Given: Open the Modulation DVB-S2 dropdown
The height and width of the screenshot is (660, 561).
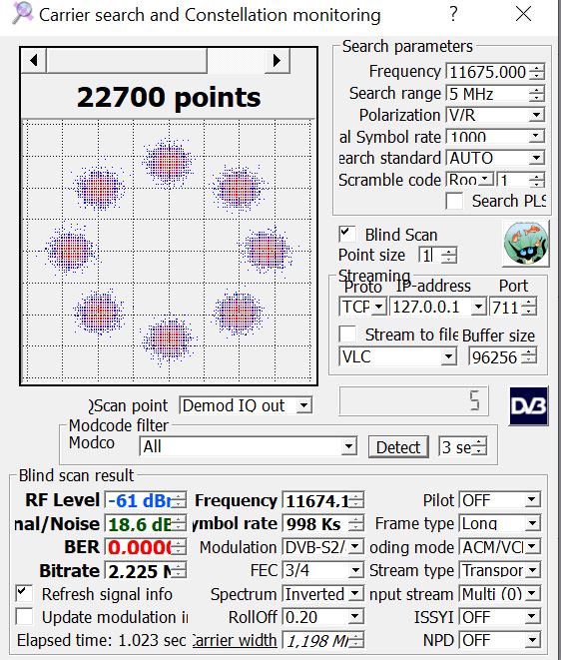Looking at the screenshot, I should pyautogui.click(x=355, y=547).
